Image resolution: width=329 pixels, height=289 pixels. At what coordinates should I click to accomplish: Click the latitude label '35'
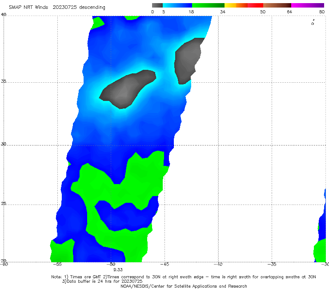tap(4, 81)
